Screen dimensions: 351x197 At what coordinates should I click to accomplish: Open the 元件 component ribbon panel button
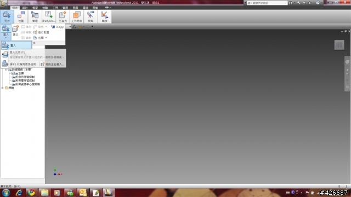coord(7,16)
